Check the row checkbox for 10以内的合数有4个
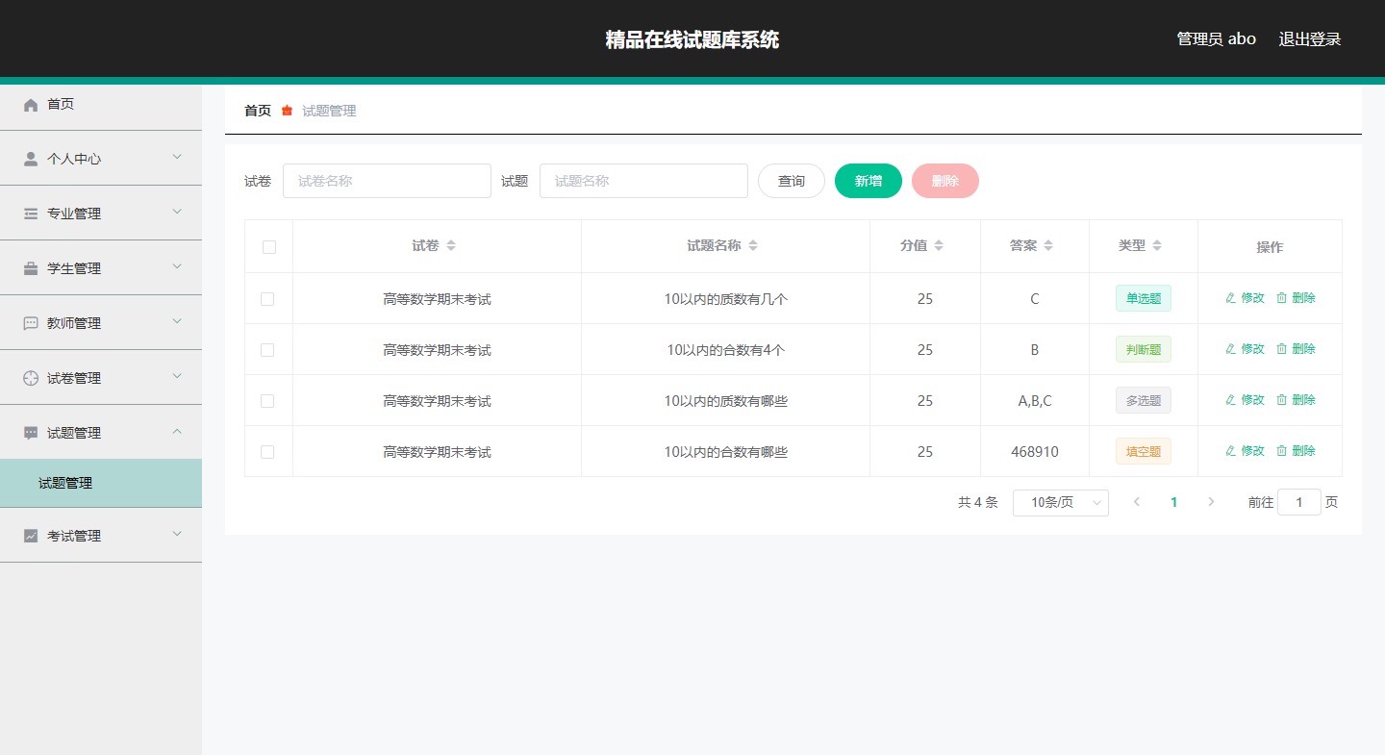The image size is (1385, 755). pyautogui.click(x=267, y=350)
